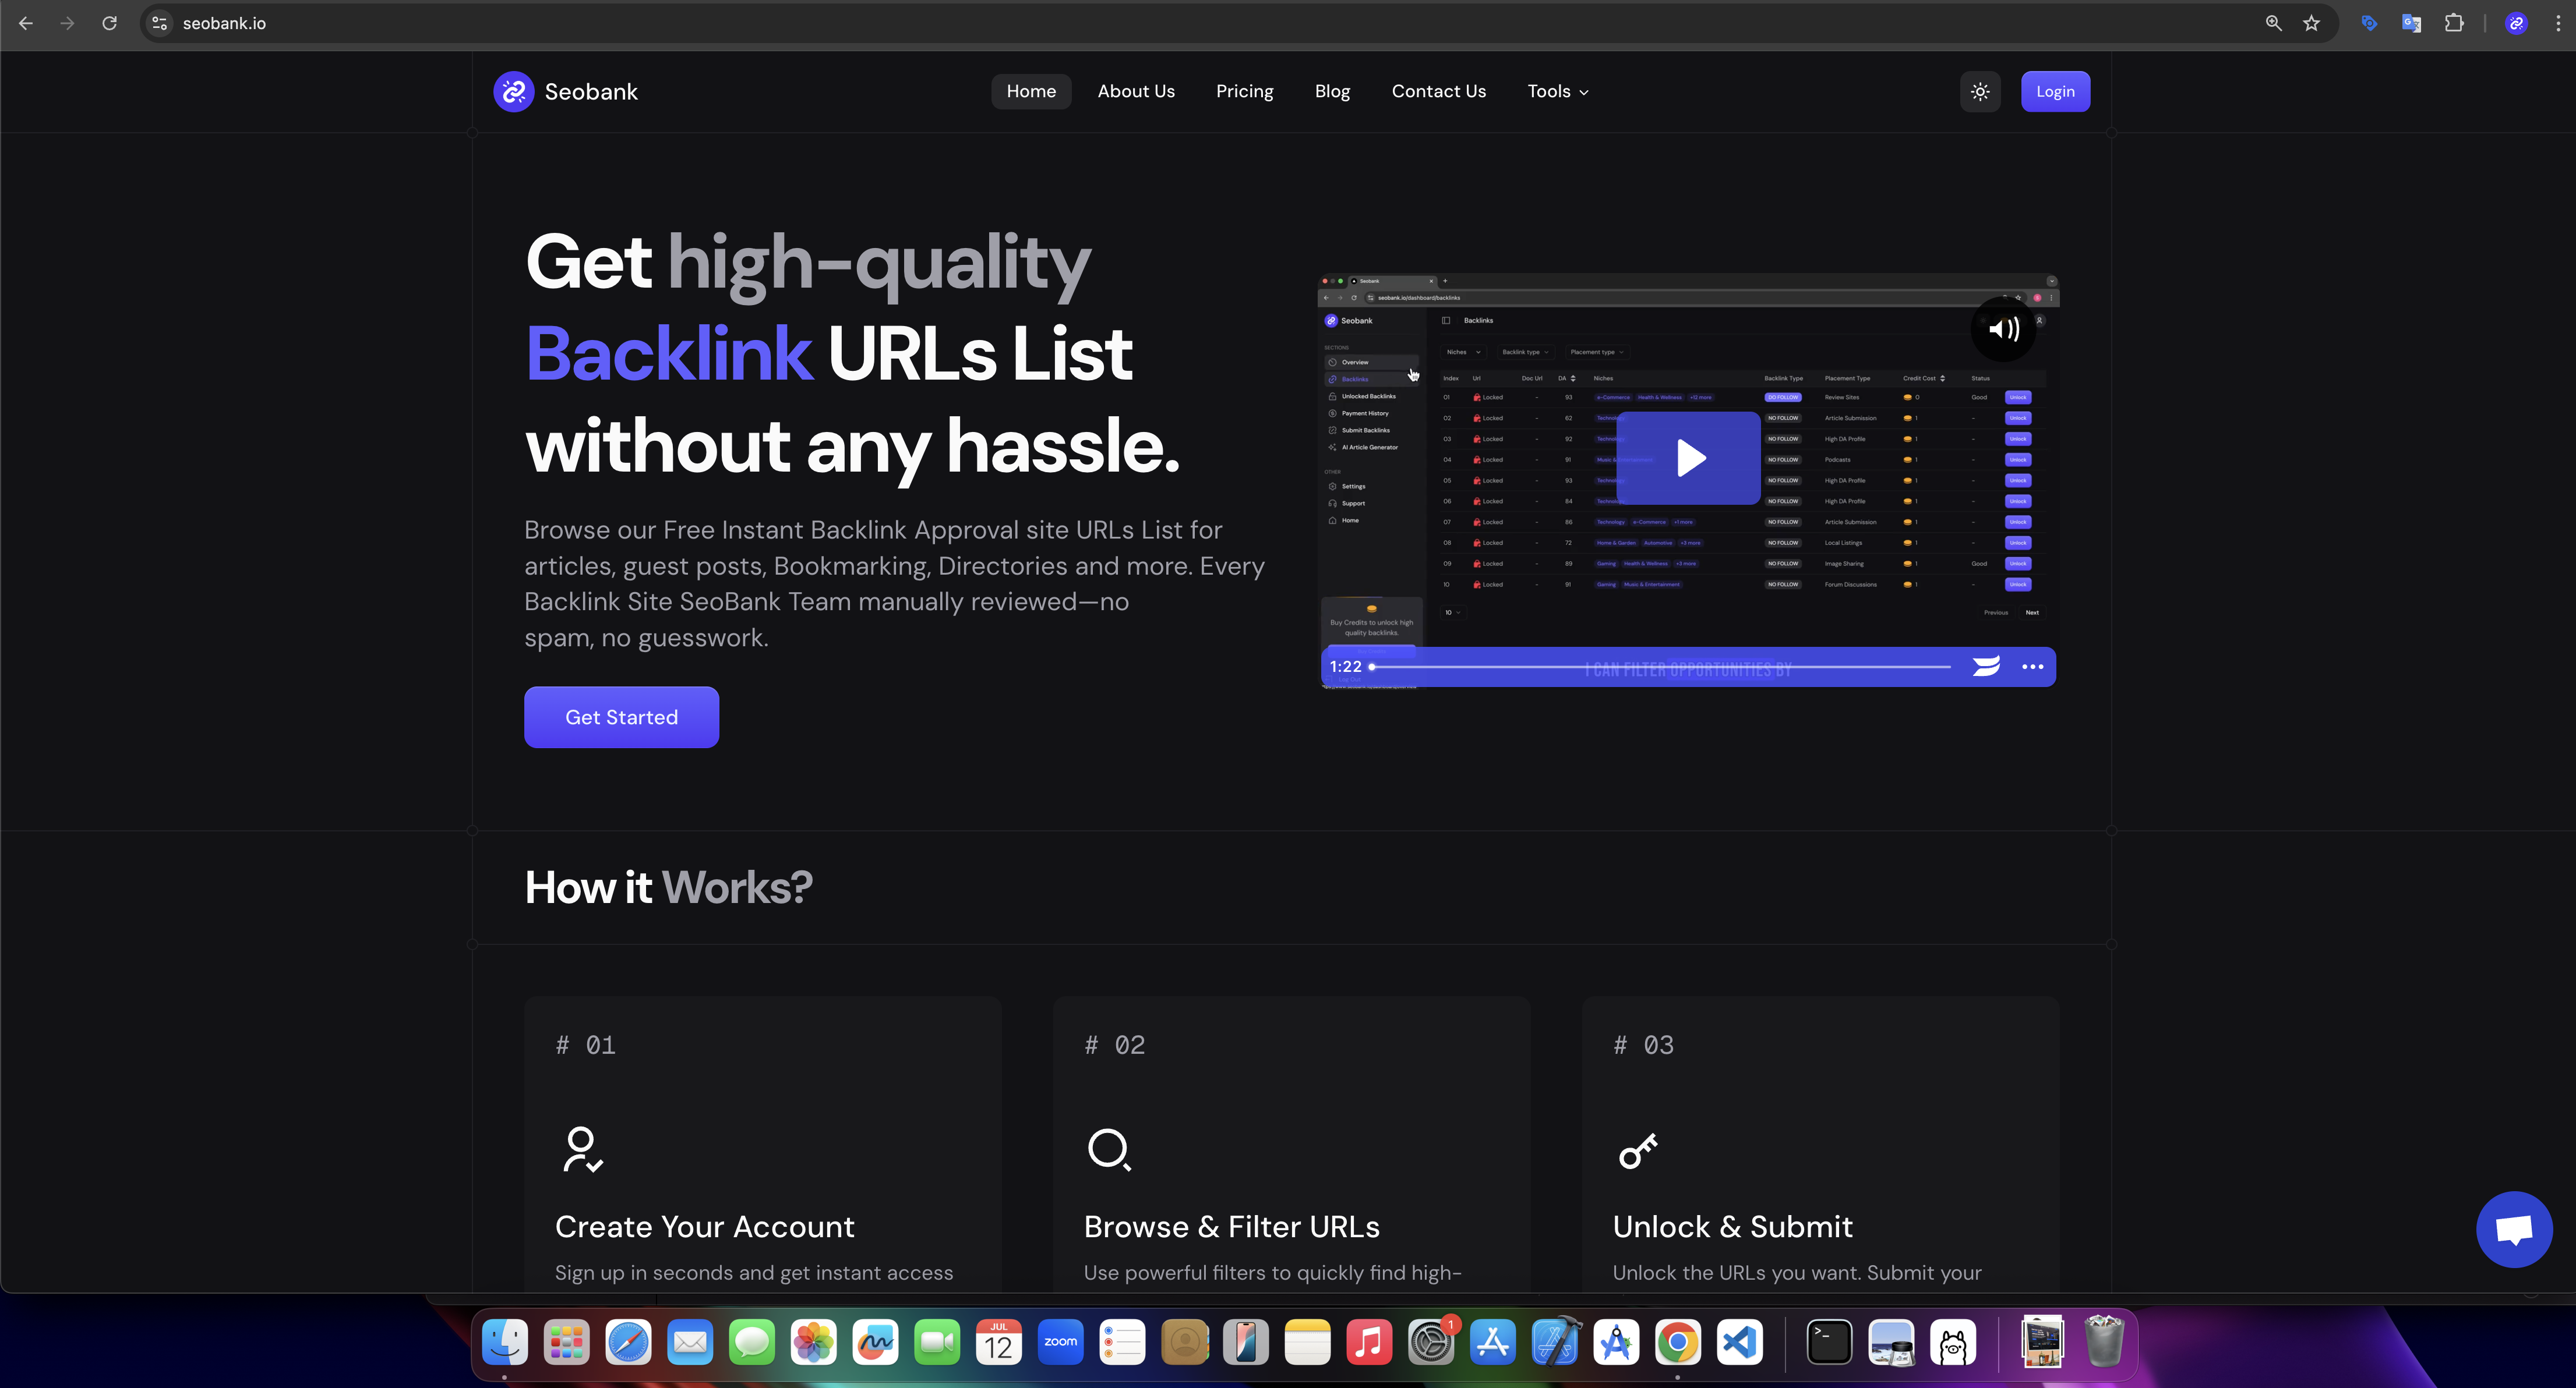This screenshot has width=2576, height=1388.
Task: Play the demo video
Action: (x=1689, y=458)
